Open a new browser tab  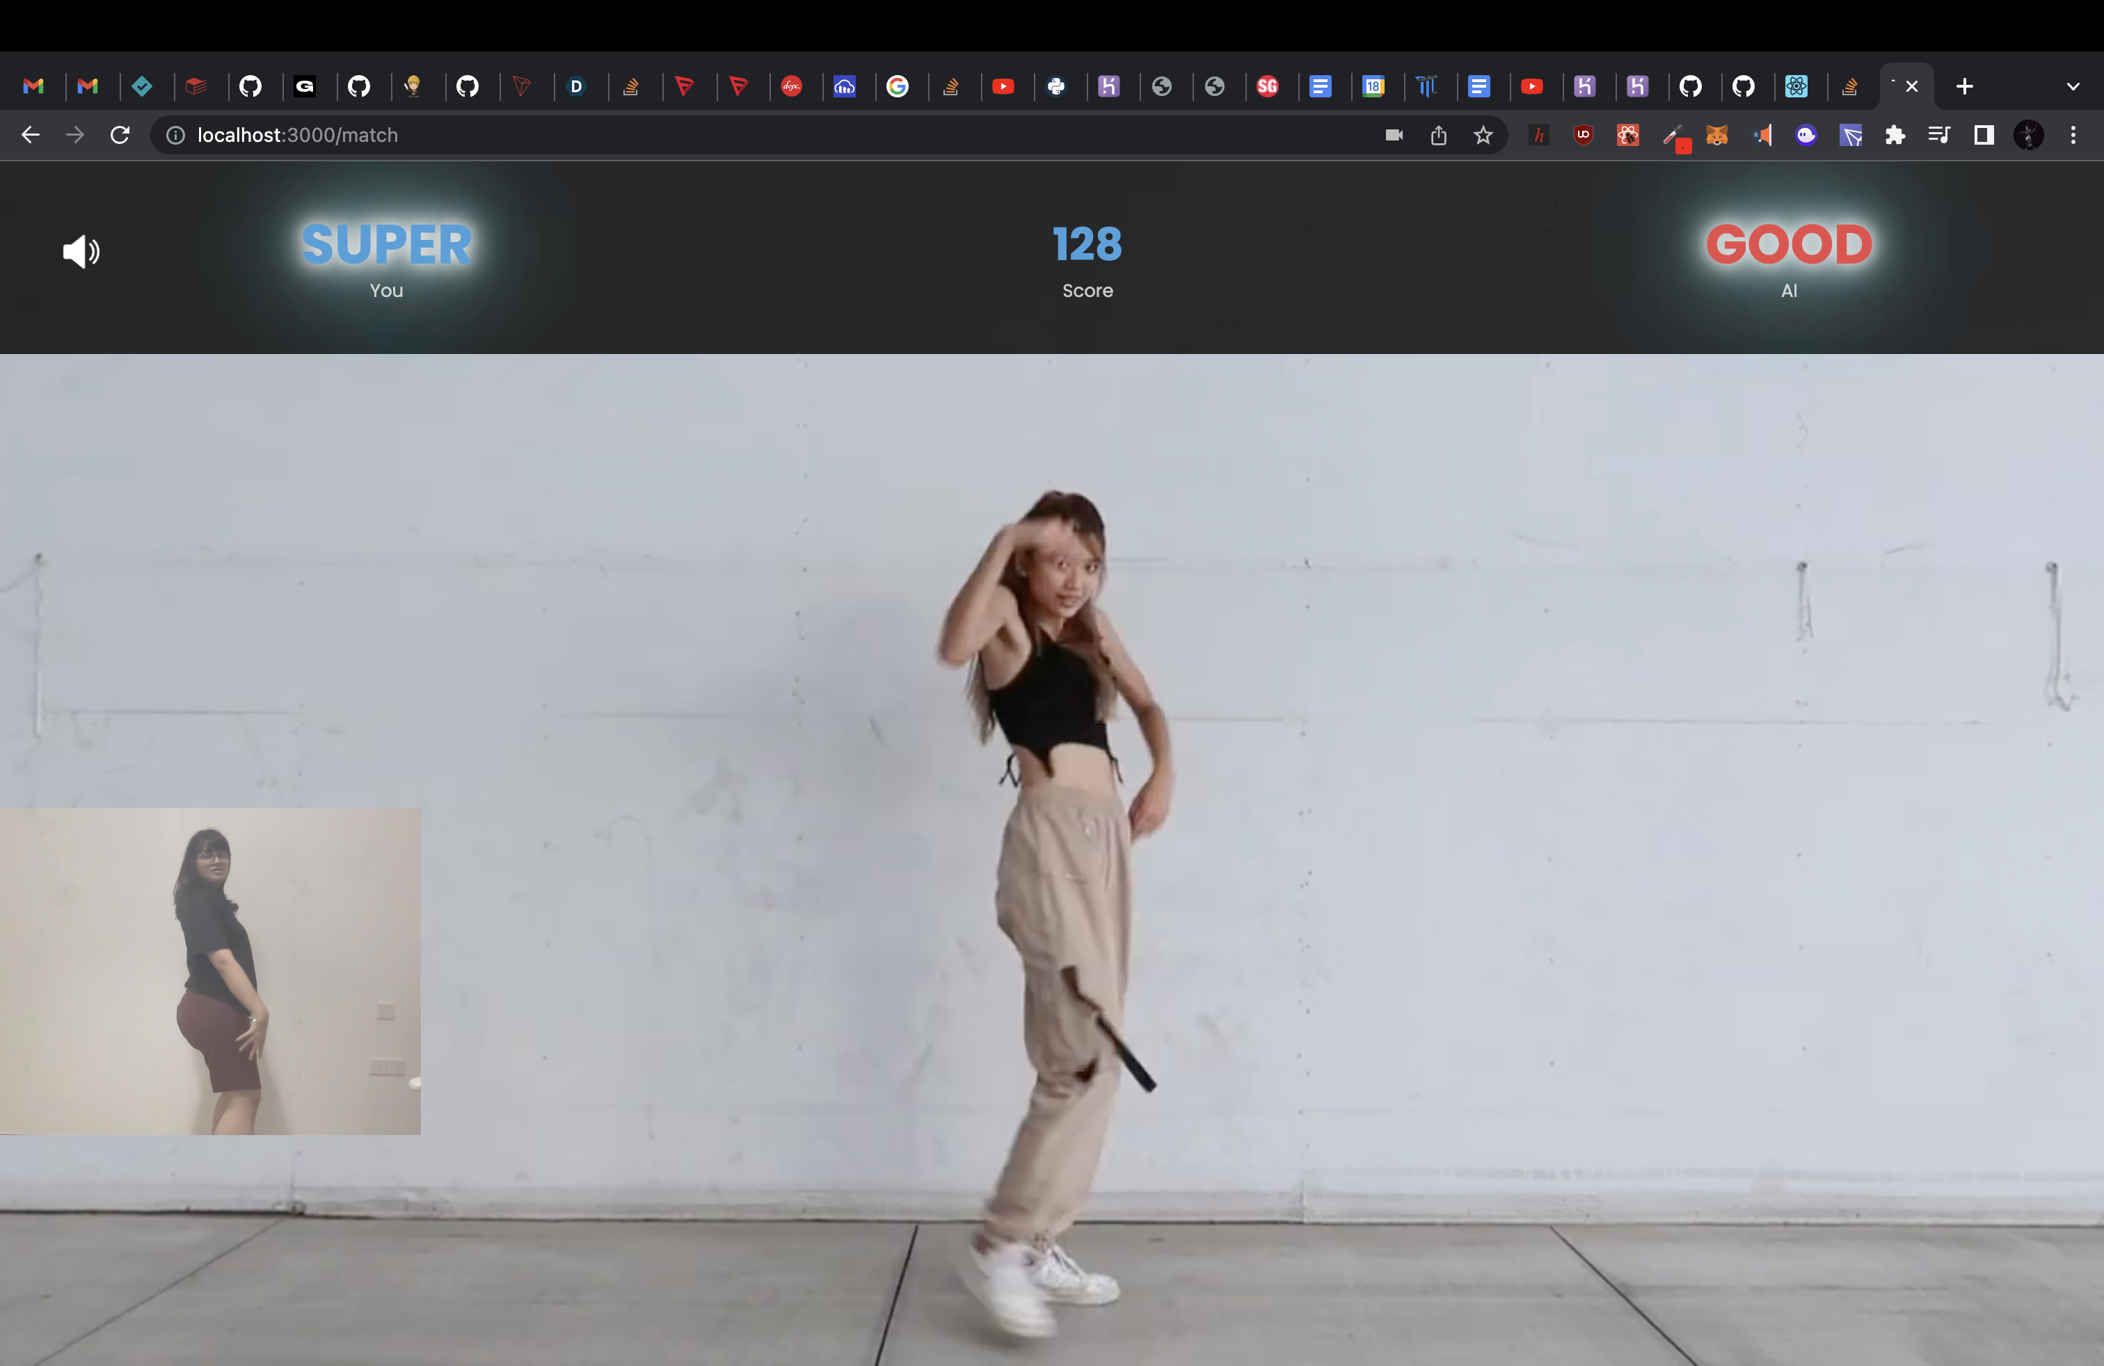coord(1964,86)
